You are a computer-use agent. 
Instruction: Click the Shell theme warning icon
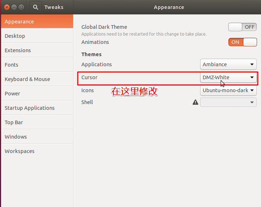click(x=195, y=102)
